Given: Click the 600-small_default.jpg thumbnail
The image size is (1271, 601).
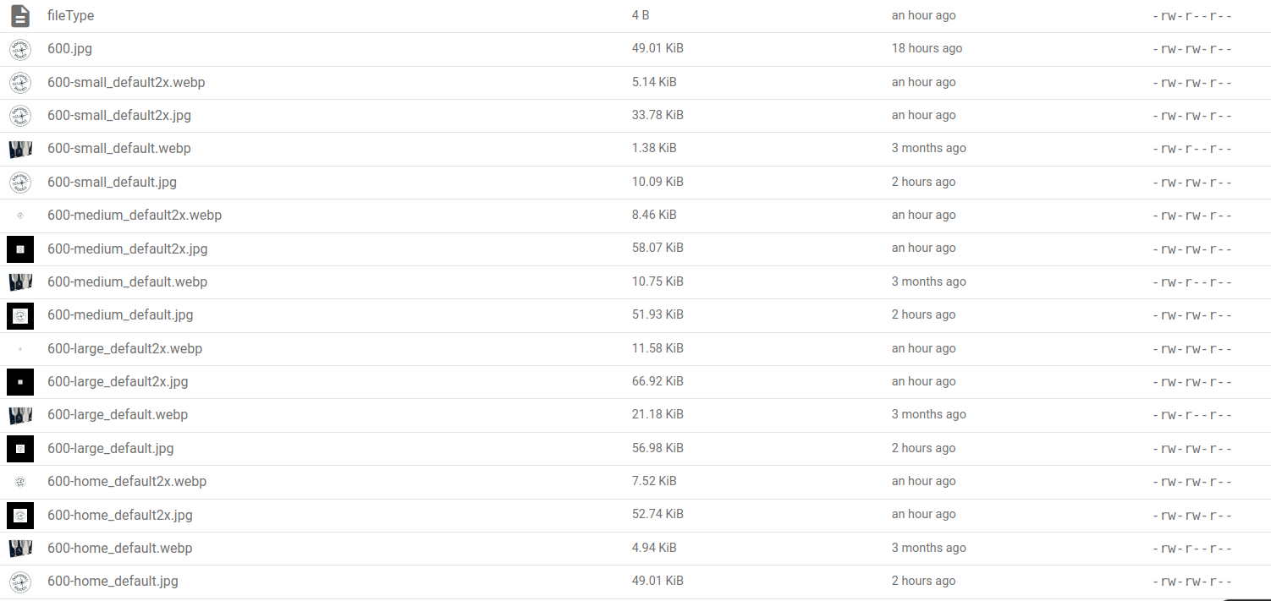Looking at the screenshot, I should [20, 183].
